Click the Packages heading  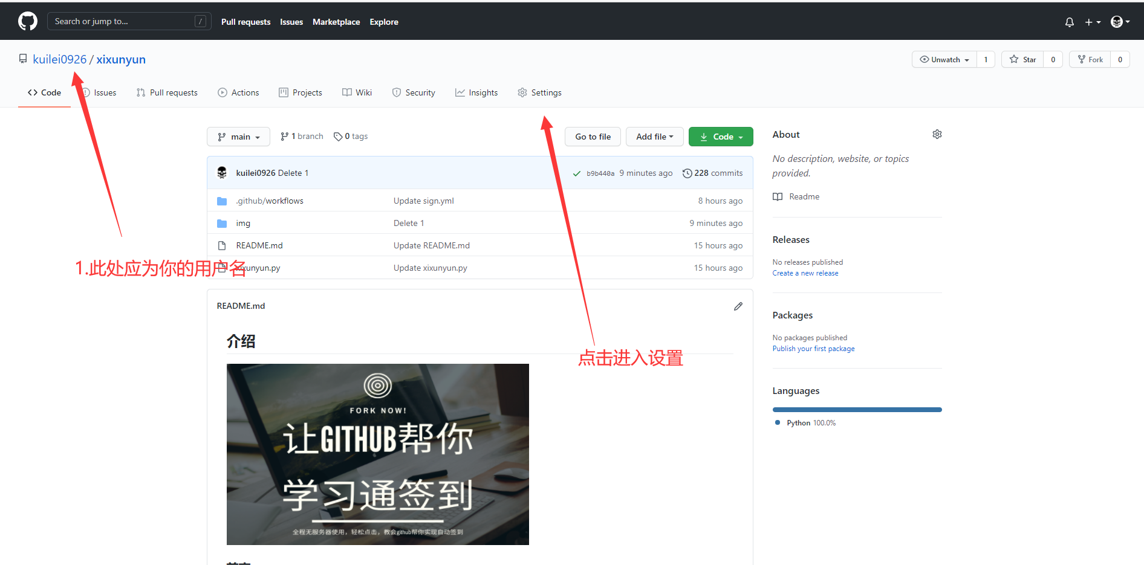point(793,315)
